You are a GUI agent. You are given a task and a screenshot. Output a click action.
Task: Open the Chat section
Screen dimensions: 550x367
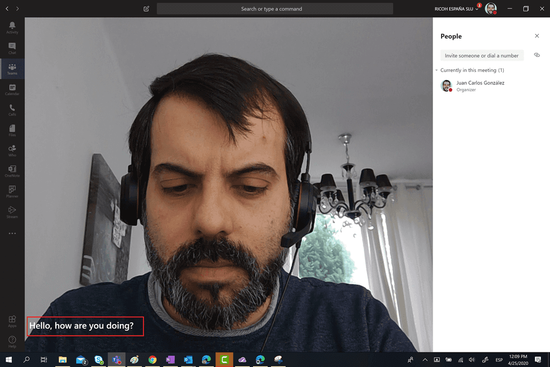12,48
